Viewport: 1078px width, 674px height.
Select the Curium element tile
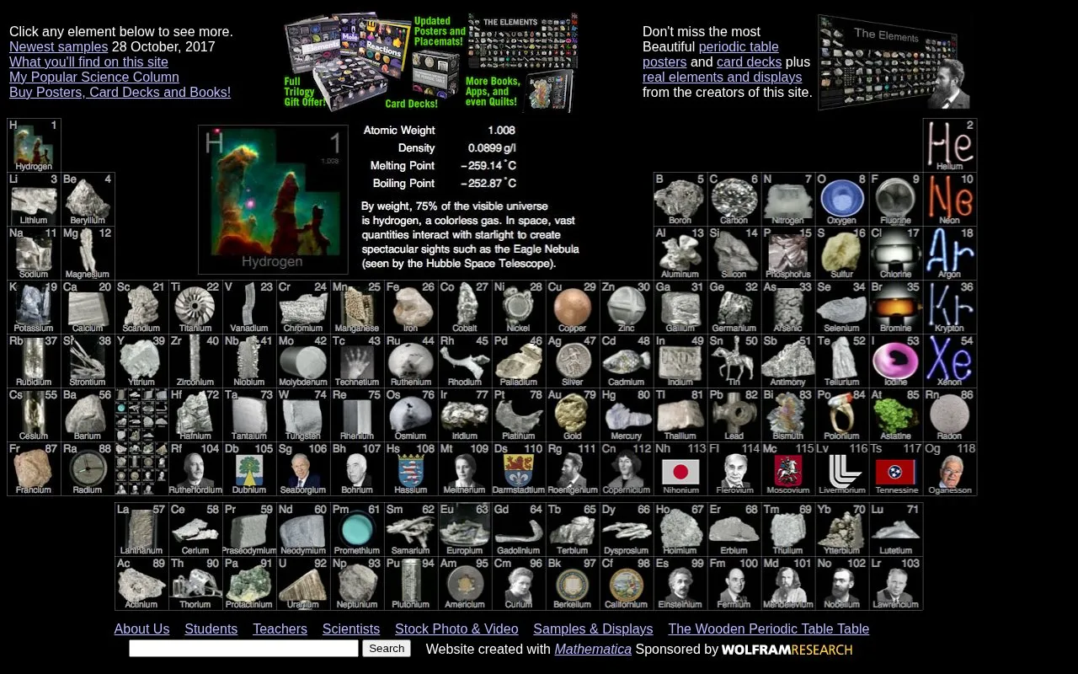(519, 584)
